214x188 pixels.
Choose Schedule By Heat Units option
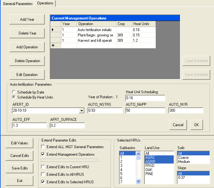14,97
